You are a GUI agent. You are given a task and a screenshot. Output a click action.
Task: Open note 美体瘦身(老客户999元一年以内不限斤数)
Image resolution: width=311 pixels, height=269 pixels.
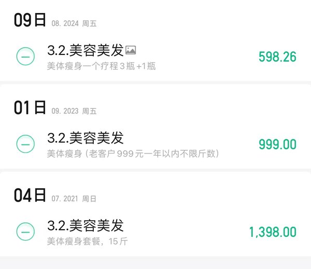pos(133,154)
